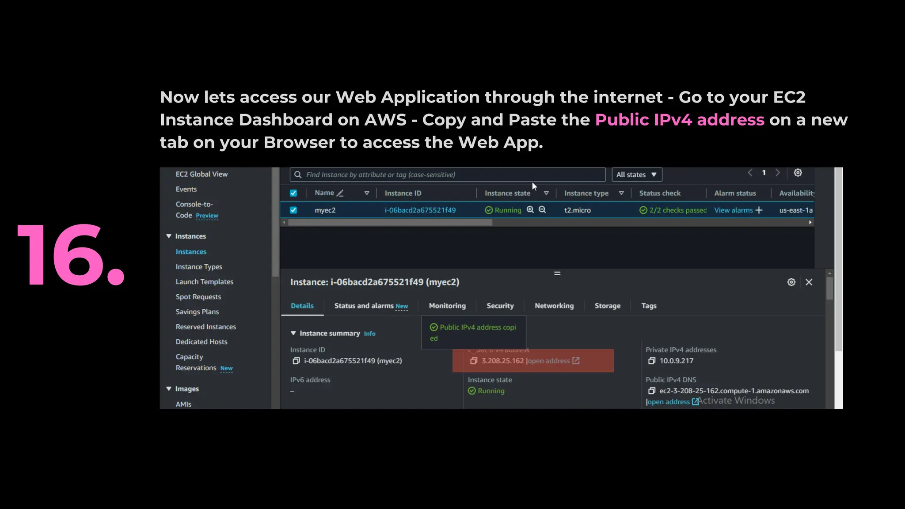Copy the Public IPv4 DNS name
The width and height of the screenshot is (905, 509).
[651, 391]
